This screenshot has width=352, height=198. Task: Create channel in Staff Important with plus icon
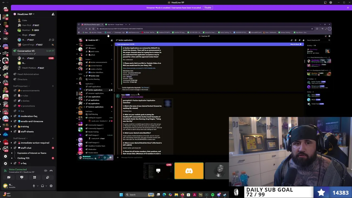pyautogui.click(x=53, y=86)
